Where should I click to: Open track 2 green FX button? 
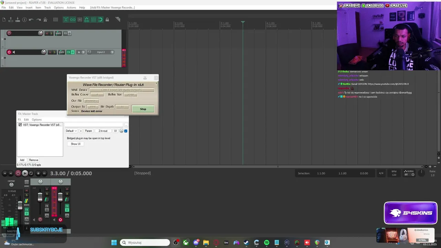(x=69, y=52)
